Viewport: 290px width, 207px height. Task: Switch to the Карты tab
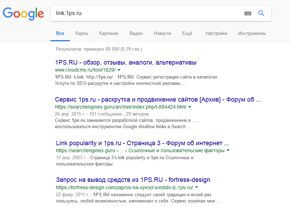[82, 34]
